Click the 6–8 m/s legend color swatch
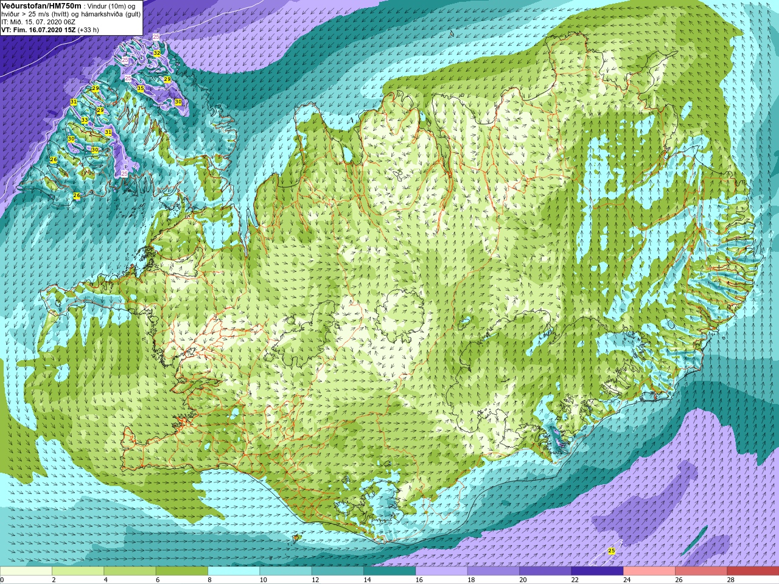The width and height of the screenshot is (779, 584). [x=182, y=572]
